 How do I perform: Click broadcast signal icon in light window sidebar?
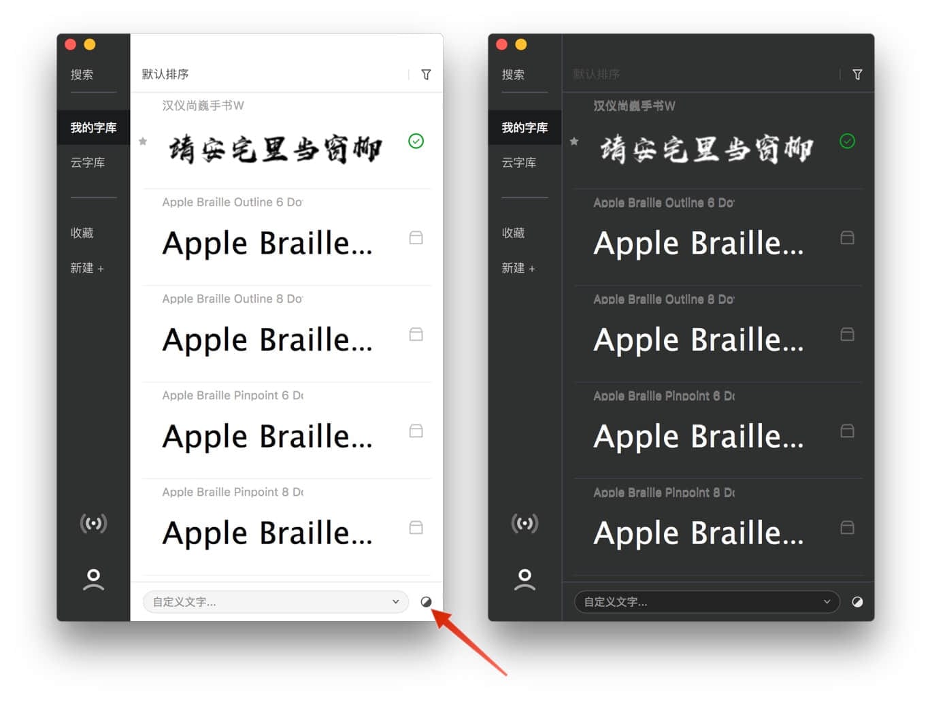[x=93, y=523]
